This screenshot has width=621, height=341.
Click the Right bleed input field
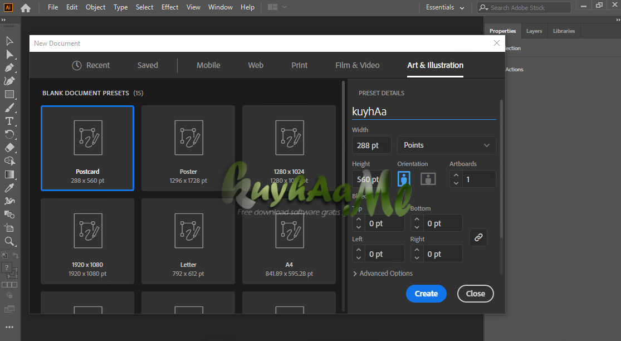click(443, 254)
